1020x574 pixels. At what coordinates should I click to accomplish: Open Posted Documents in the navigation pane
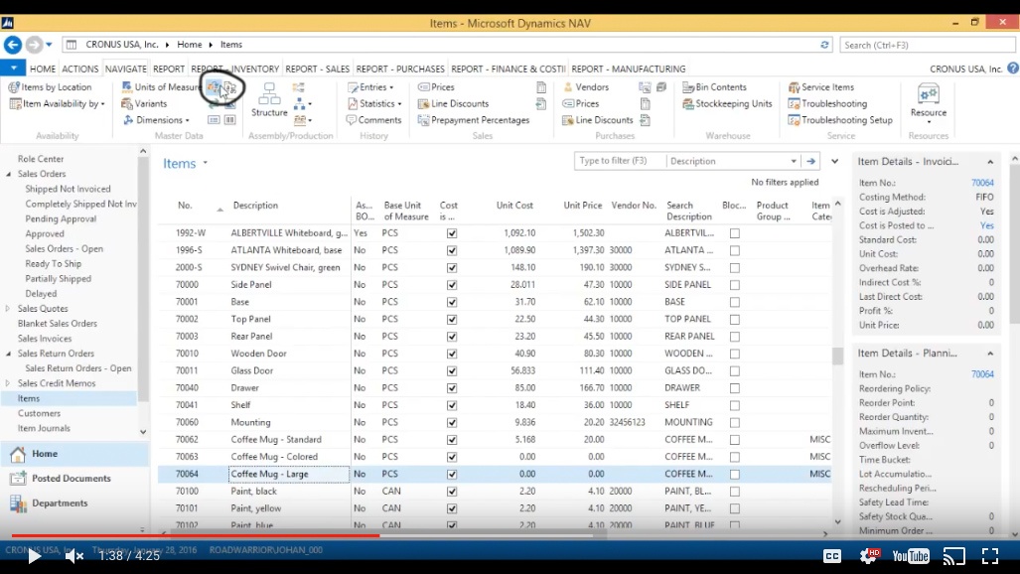pyautogui.click(x=72, y=479)
